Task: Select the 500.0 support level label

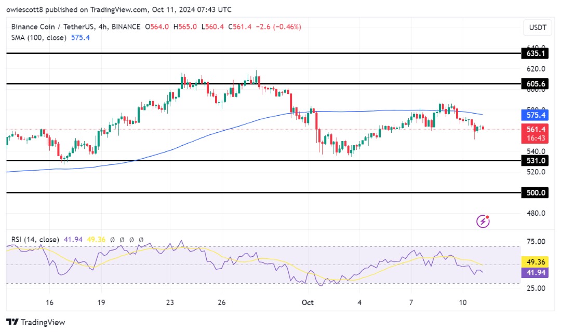Action: point(535,193)
